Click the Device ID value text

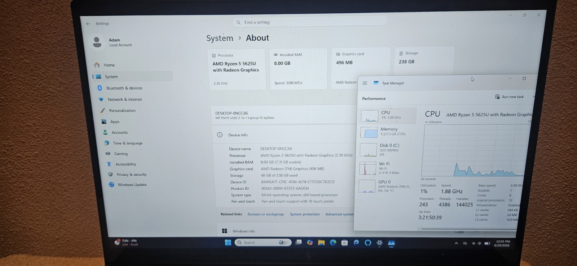click(x=298, y=182)
